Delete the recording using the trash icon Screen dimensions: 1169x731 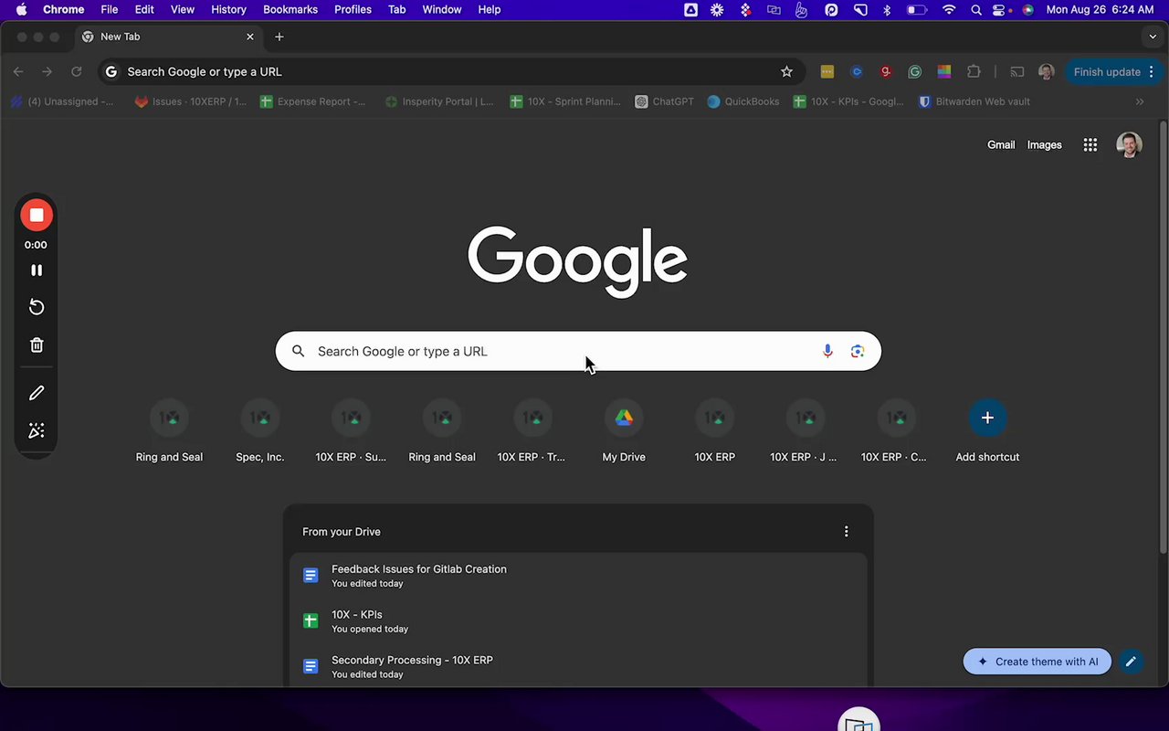[37, 344]
